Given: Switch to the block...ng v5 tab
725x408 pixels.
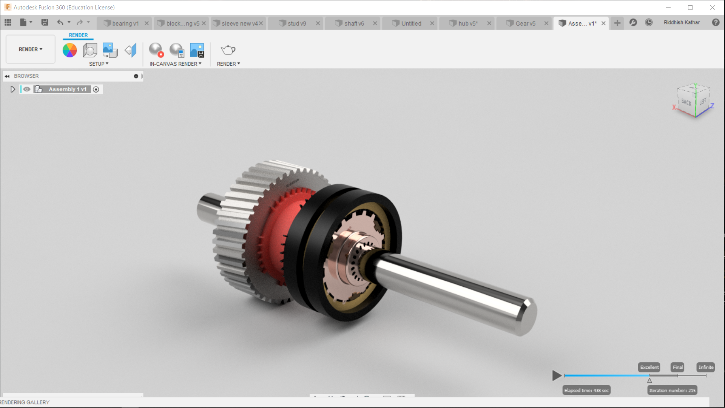Looking at the screenshot, I should 178,23.
